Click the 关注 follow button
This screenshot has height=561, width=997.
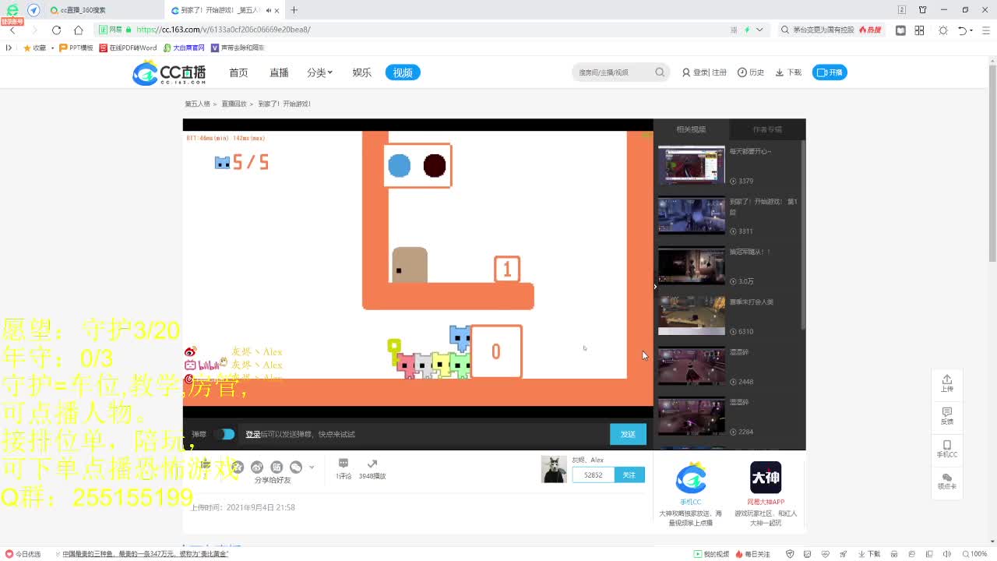[629, 475]
